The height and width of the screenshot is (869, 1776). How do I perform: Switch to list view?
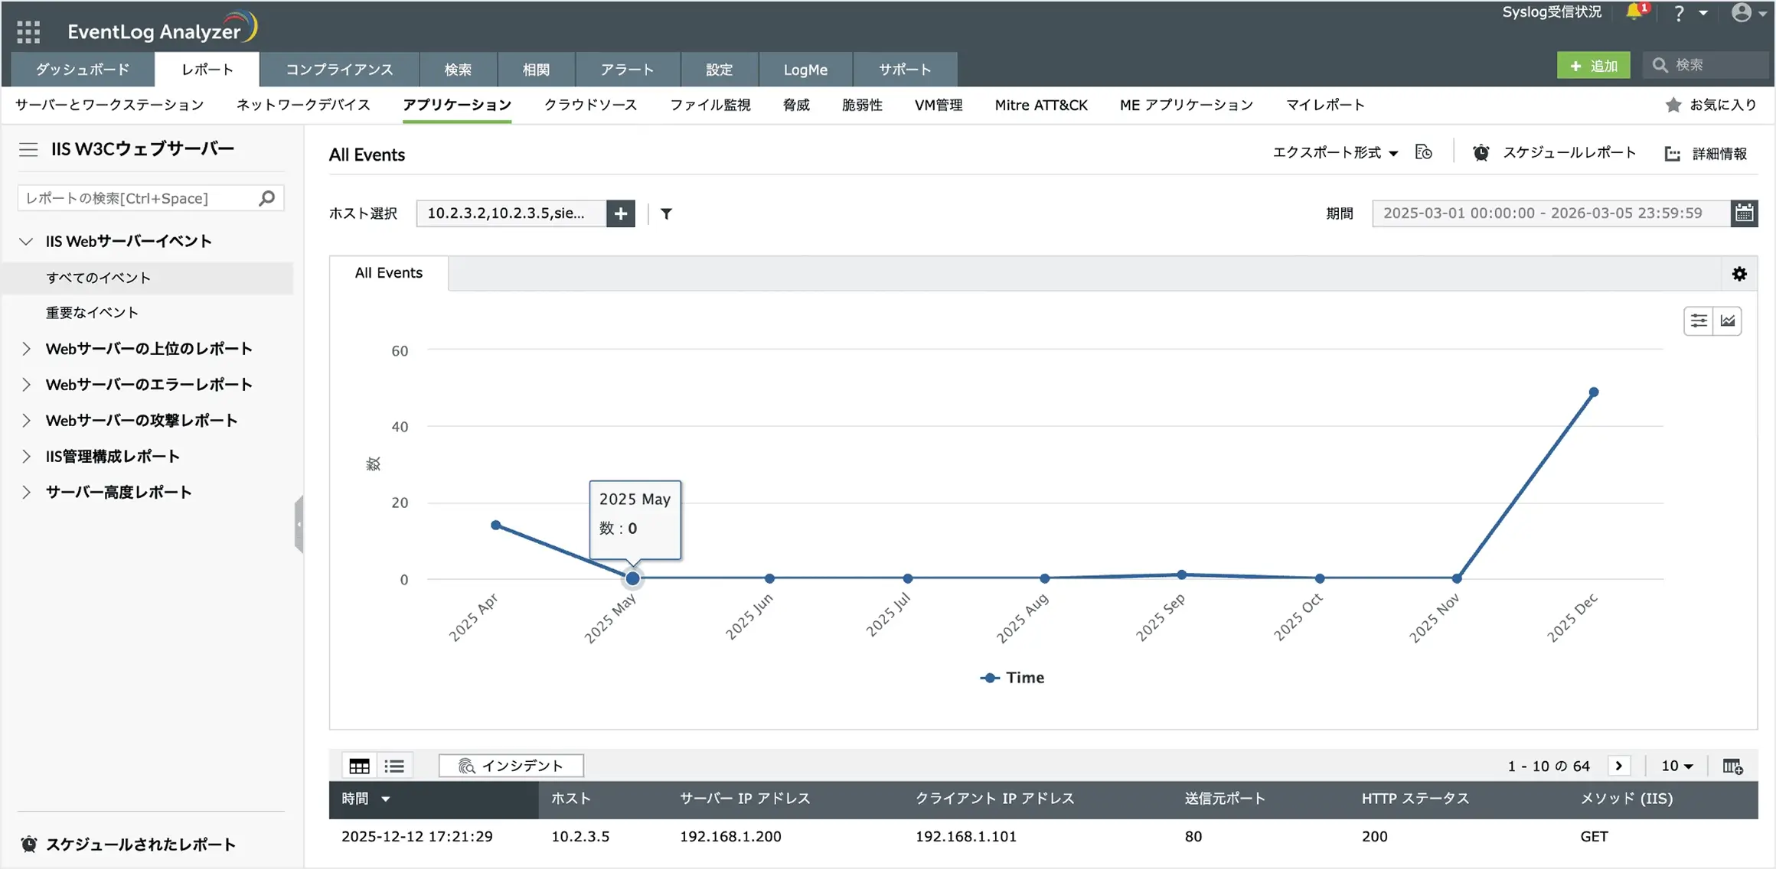coord(394,766)
